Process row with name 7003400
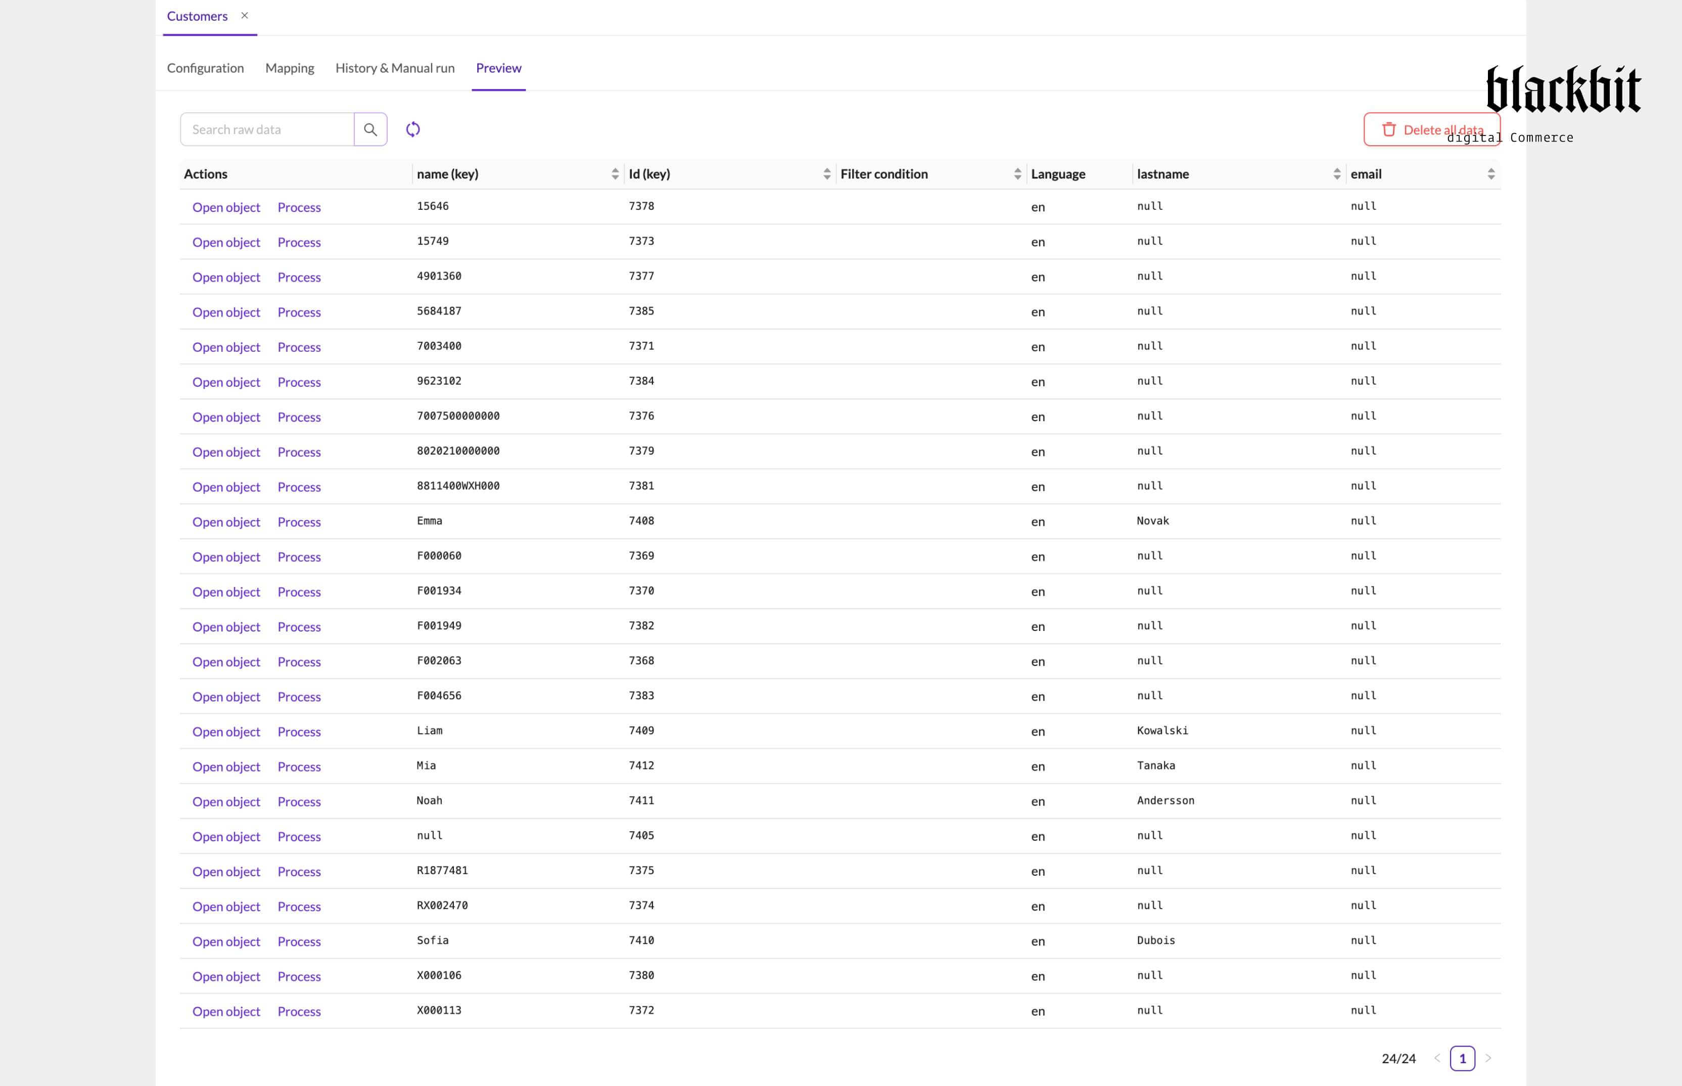Image resolution: width=1682 pixels, height=1086 pixels. click(x=299, y=347)
